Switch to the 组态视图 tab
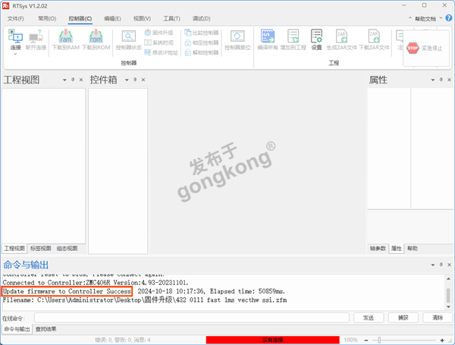This screenshot has width=455, height=345. [67, 249]
